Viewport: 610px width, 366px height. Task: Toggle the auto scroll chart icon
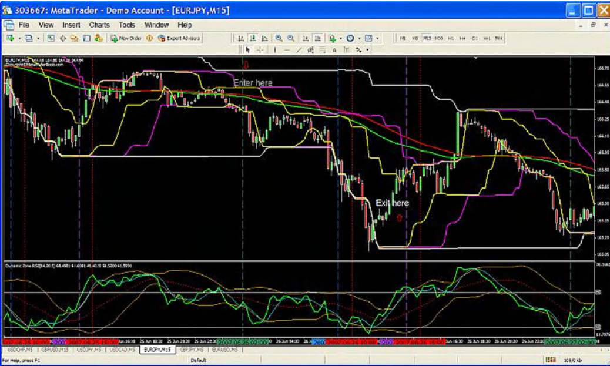[x=306, y=38]
